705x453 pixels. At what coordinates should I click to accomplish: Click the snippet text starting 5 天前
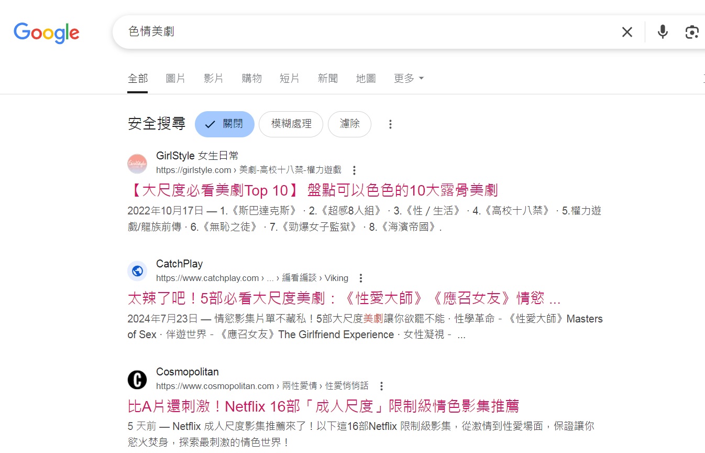tap(361, 434)
